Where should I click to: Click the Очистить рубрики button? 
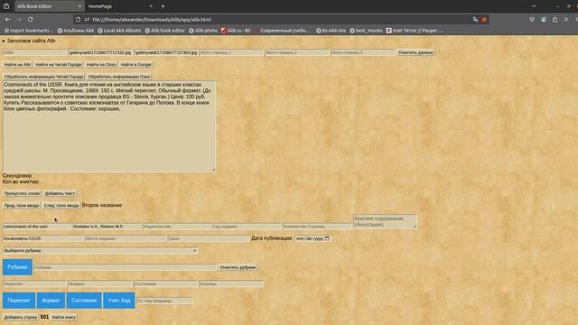238,267
